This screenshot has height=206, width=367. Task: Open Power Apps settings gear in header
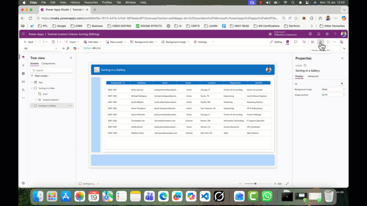327,34
